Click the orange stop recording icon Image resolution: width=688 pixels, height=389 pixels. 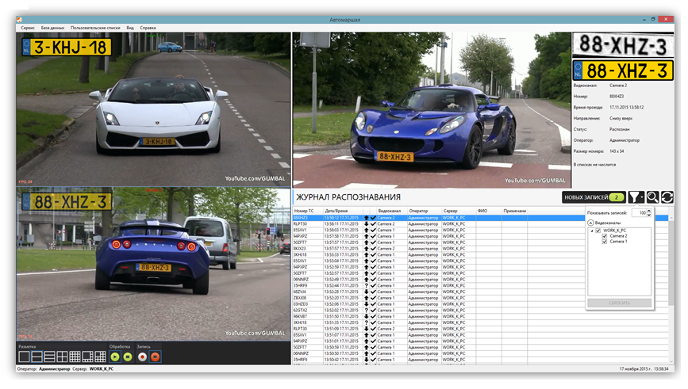pyautogui.click(x=155, y=357)
